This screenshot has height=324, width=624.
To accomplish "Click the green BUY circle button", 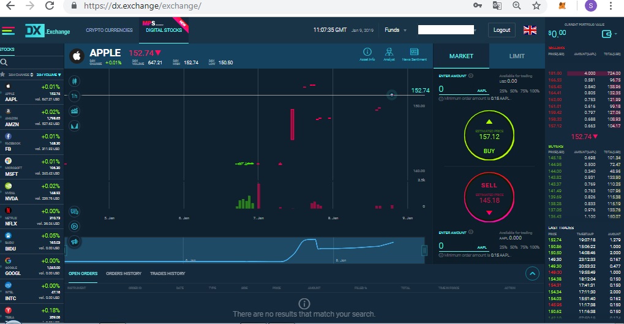I will tap(489, 135).
